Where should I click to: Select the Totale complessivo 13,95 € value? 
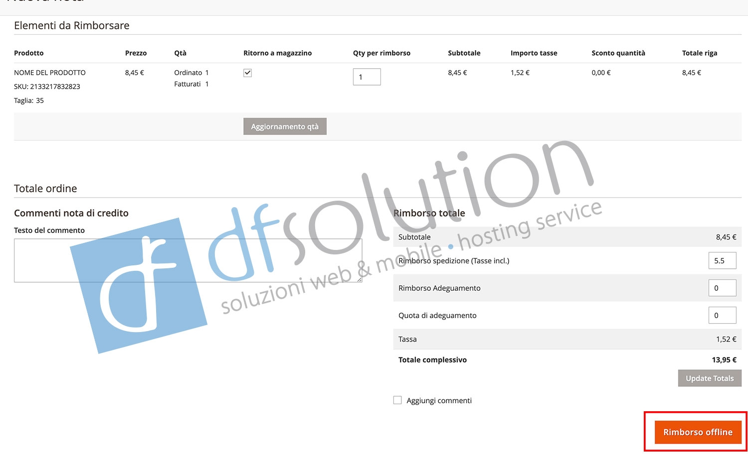(x=724, y=360)
